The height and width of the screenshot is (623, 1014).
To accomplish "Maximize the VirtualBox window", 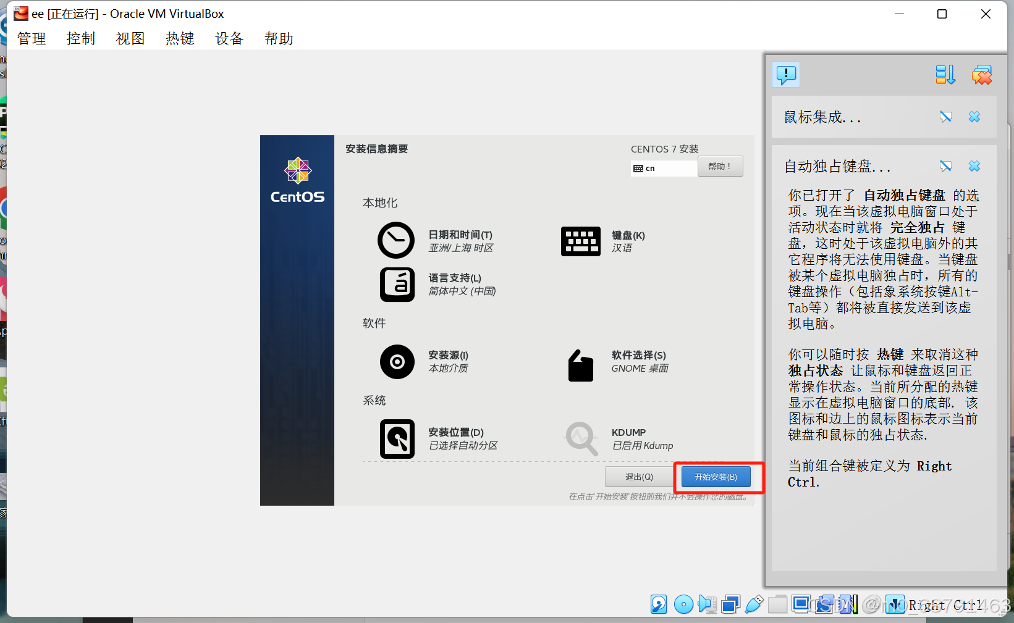I will [942, 14].
